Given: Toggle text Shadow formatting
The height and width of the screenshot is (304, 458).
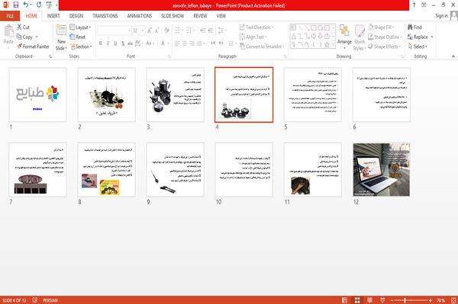Looking at the screenshot, I should click(123, 43).
